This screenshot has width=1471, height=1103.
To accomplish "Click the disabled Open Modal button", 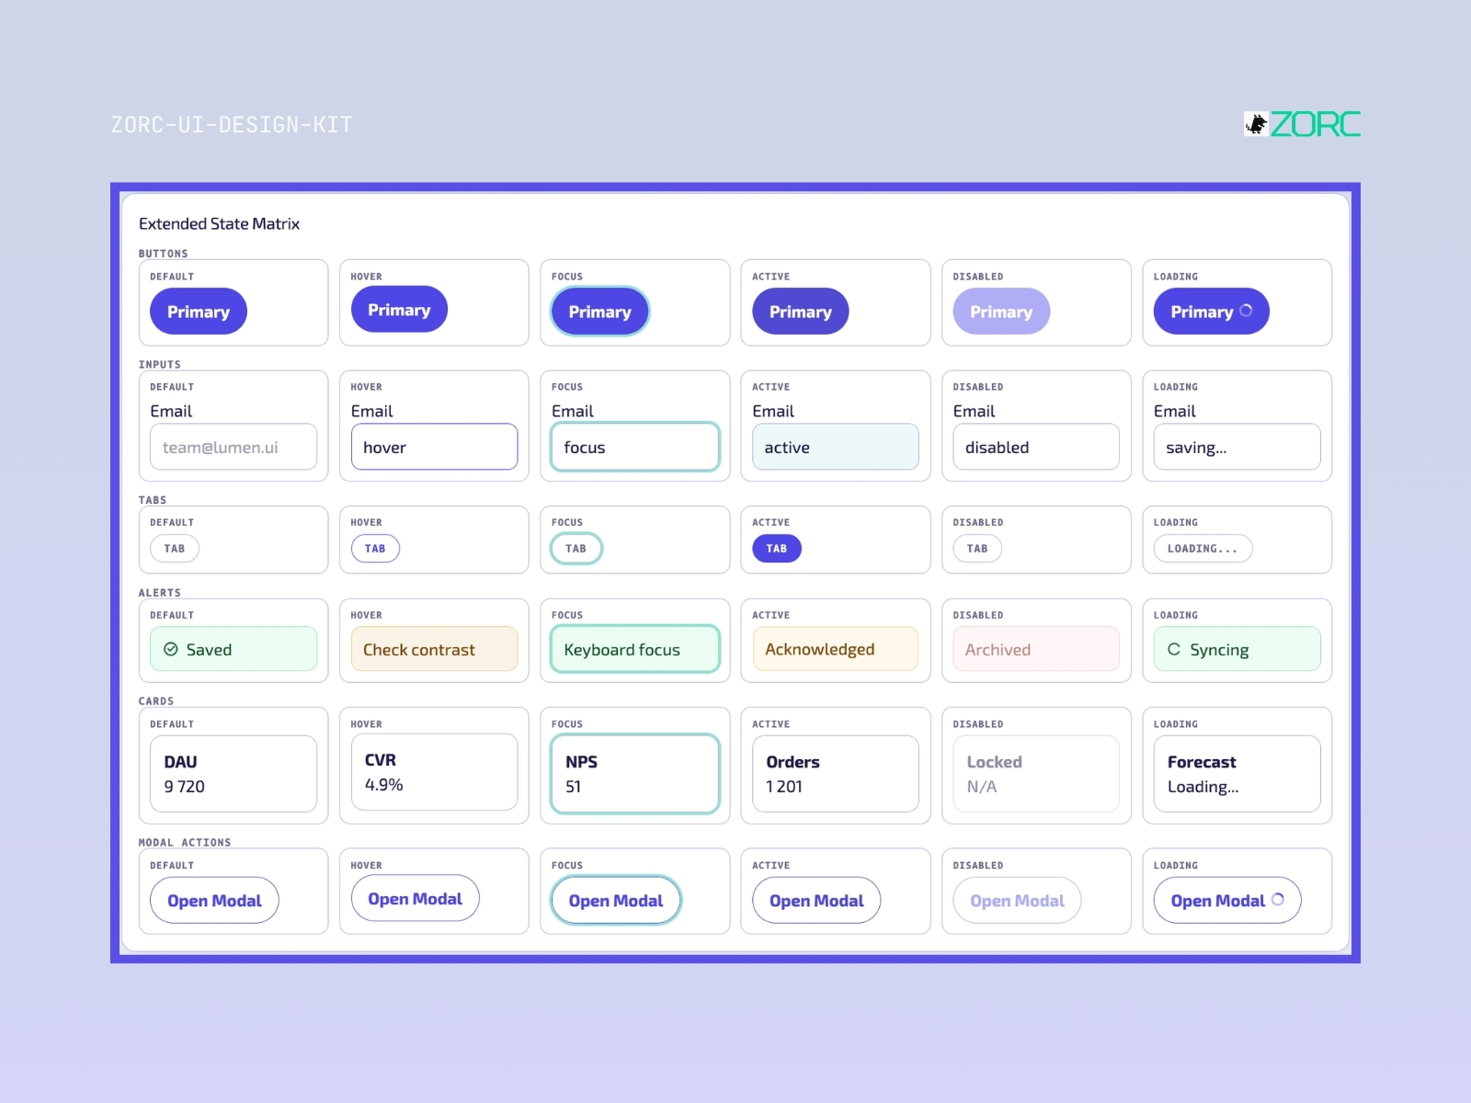I will click(x=1018, y=901).
